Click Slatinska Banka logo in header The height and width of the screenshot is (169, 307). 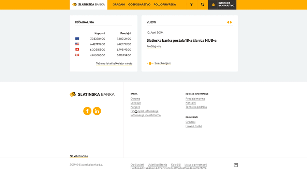[88, 5]
